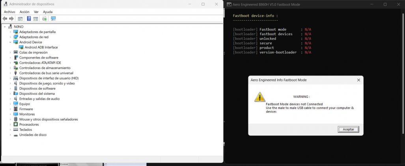This screenshot has height=166, width=405.
Task: Click the 'version-bootloader' line in console
Action: [x=272, y=52]
